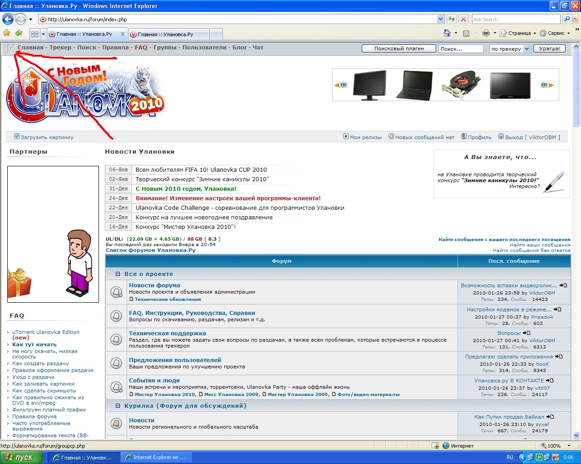Open the FAQ menu item in navigation
The width and height of the screenshot is (581, 464).
141,47
